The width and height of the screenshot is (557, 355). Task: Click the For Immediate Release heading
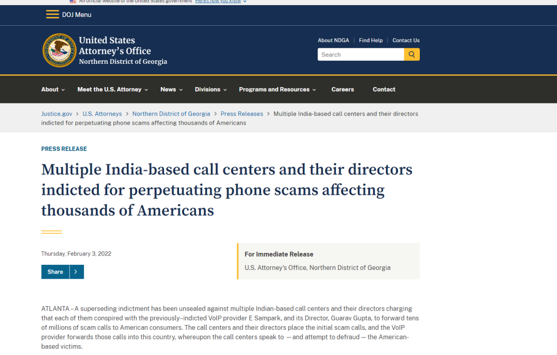point(279,254)
